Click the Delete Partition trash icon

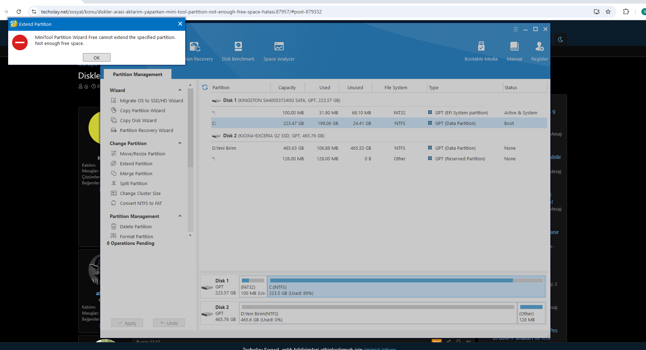pos(114,226)
